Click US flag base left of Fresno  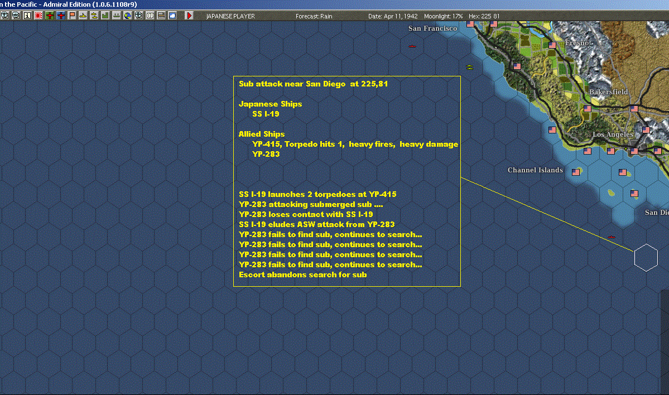click(552, 45)
